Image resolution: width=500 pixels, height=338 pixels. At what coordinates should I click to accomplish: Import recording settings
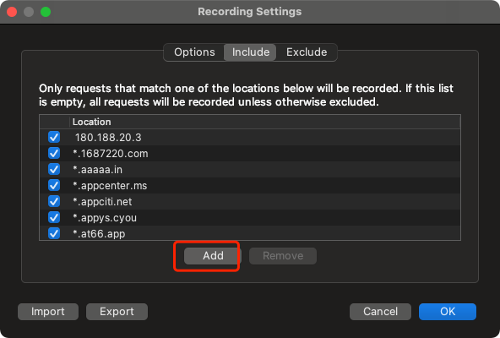point(48,312)
